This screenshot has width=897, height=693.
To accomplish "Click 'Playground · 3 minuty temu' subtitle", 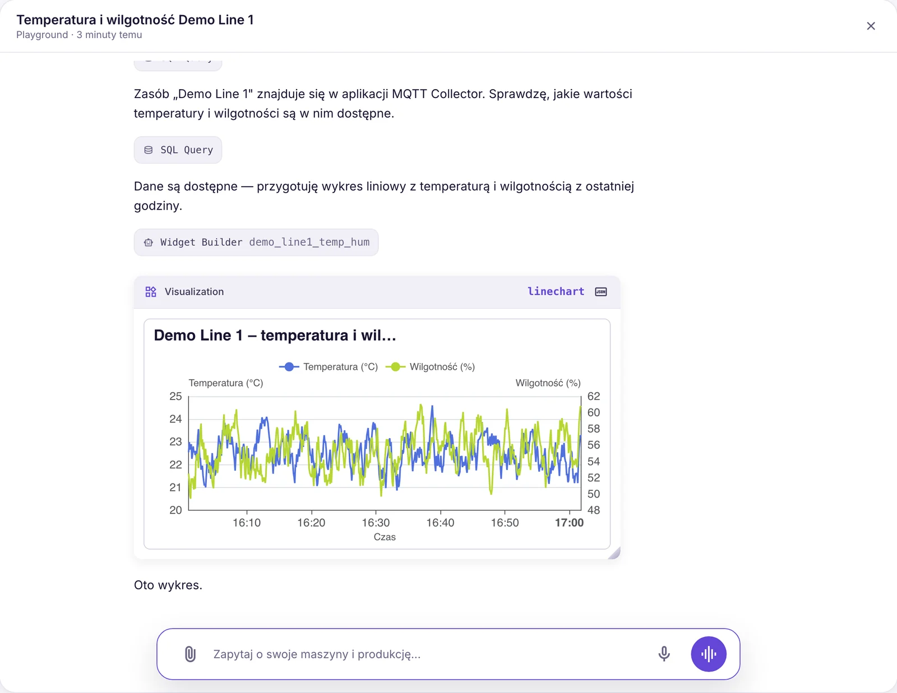I will tap(79, 35).
